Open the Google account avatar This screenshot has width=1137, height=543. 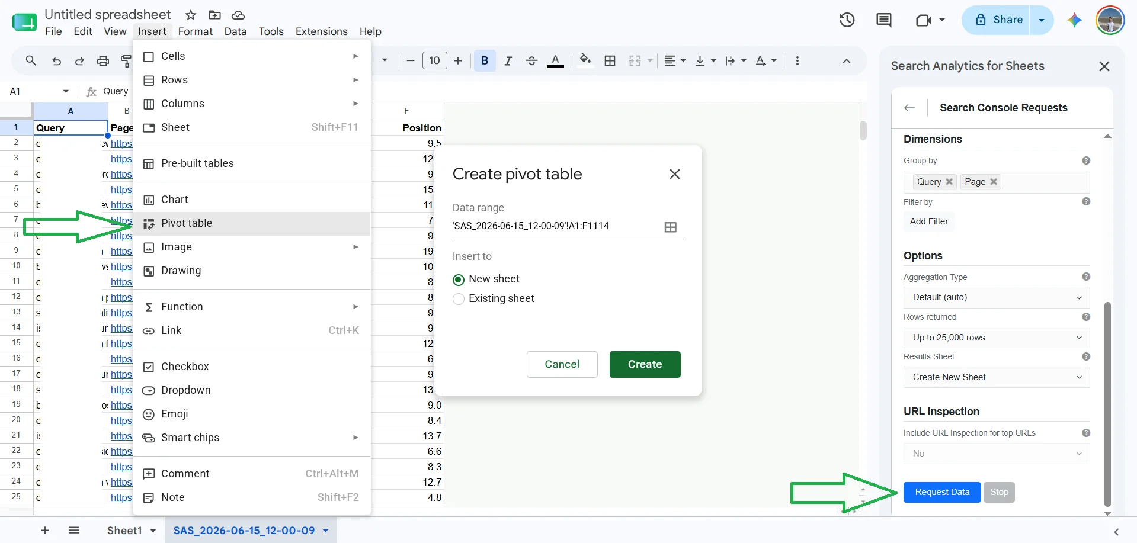coord(1110,20)
